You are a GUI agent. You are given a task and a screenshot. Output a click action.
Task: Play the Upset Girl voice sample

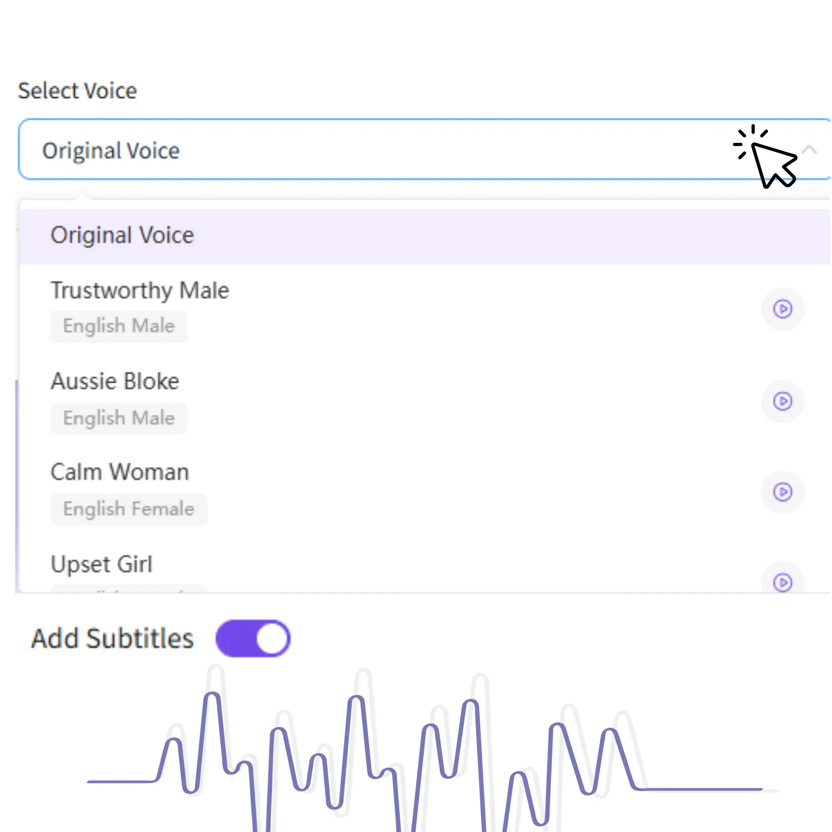[x=782, y=582]
